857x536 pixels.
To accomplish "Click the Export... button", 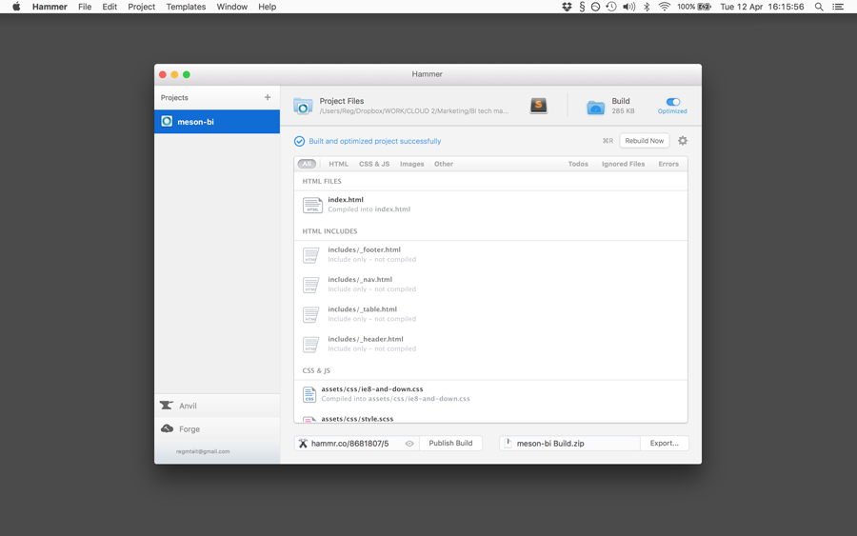I will coord(664,443).
